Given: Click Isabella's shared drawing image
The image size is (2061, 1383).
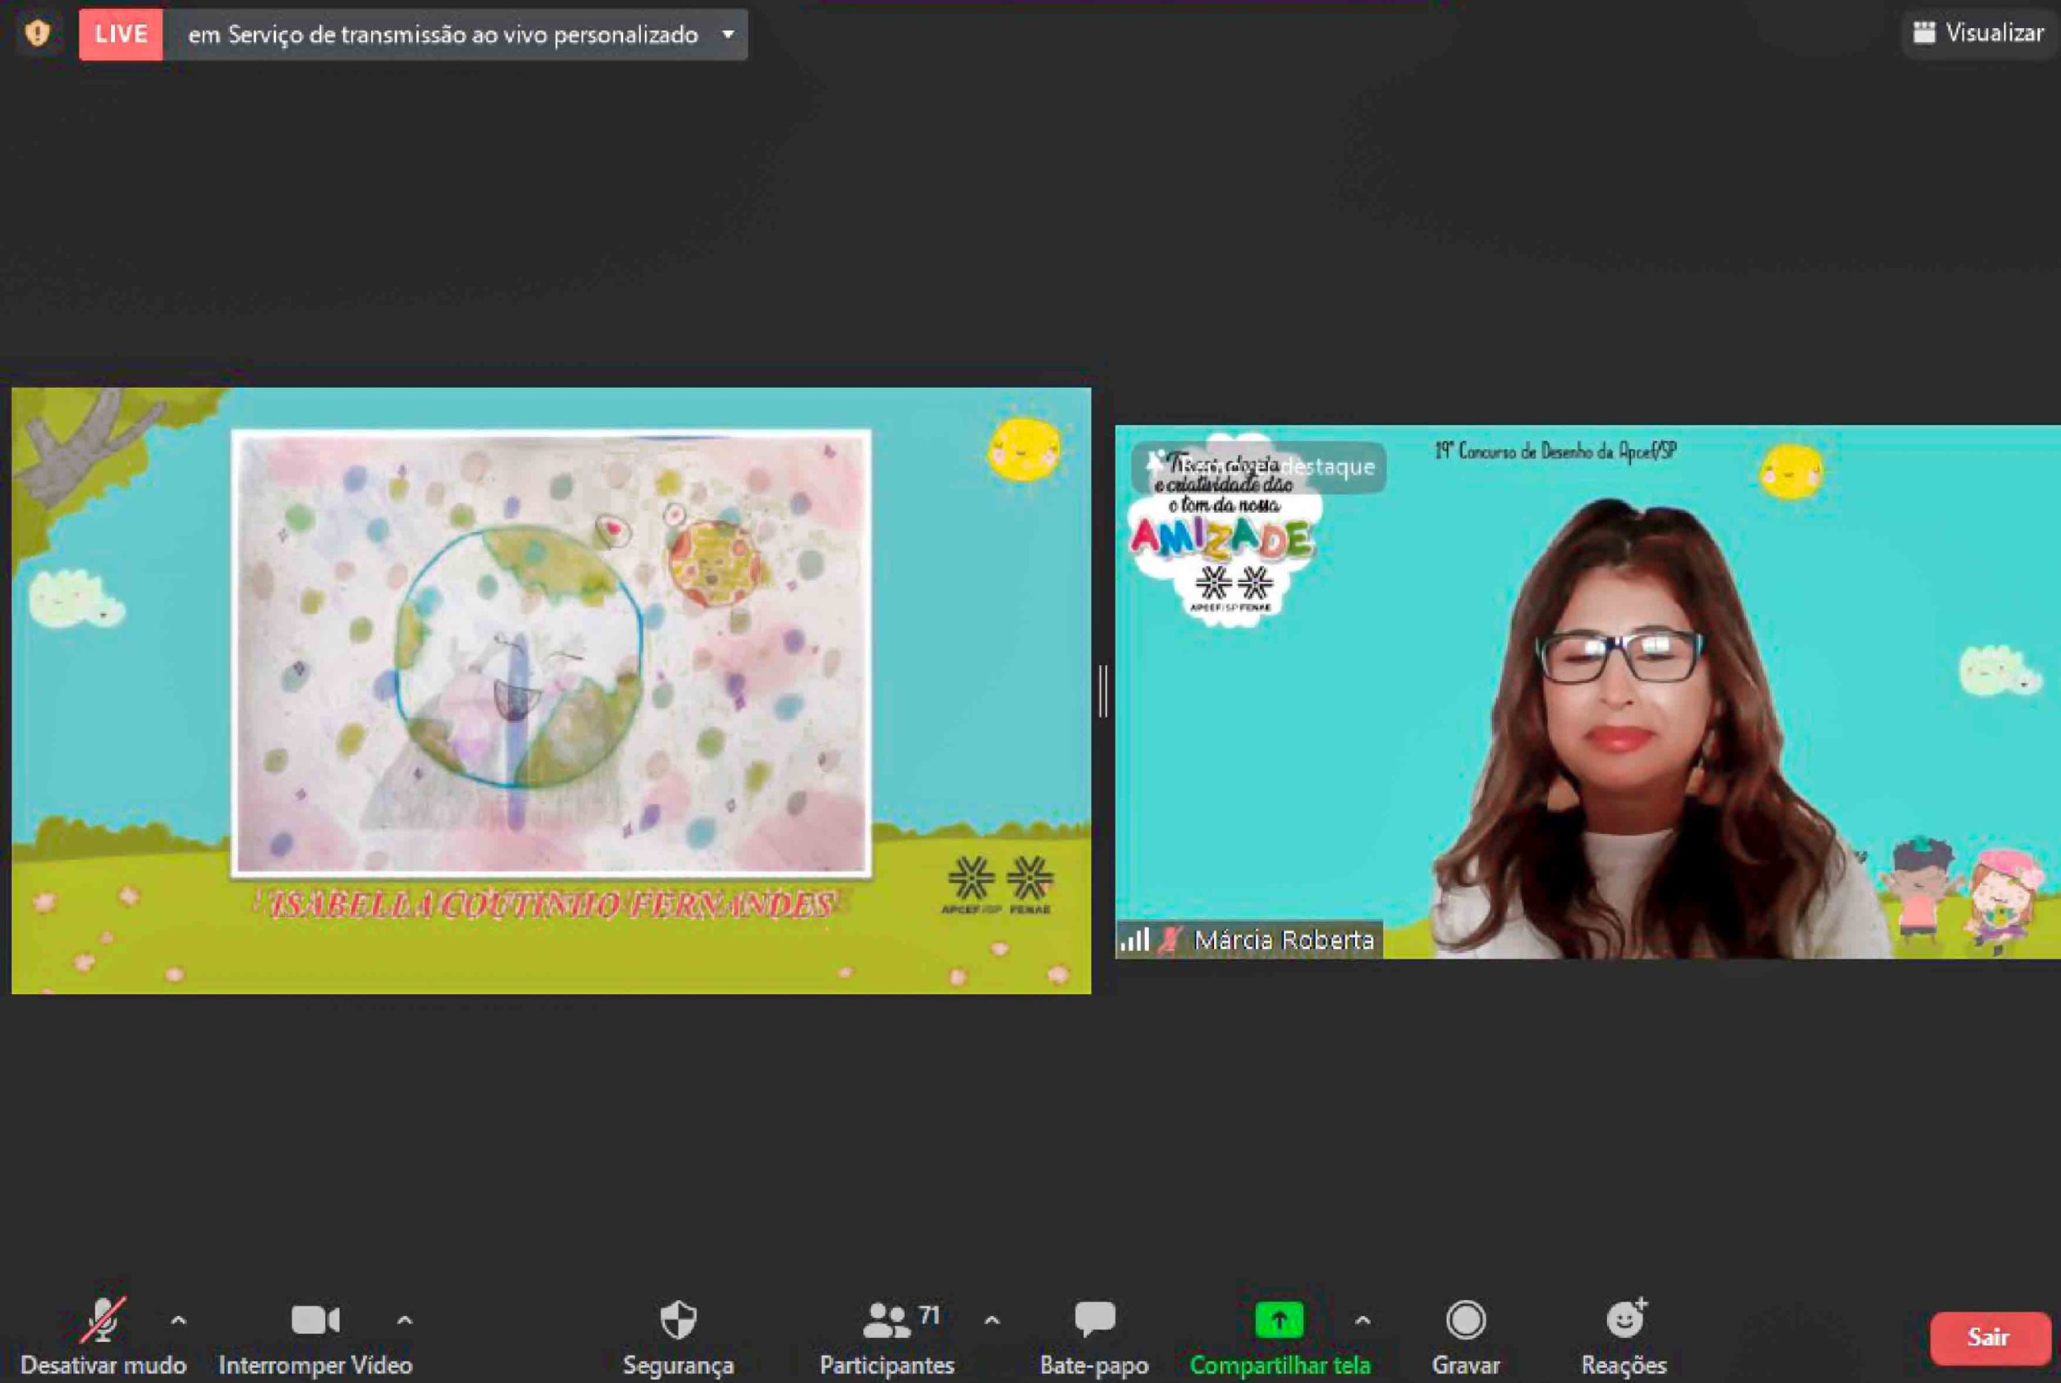Looking at the screenshot, I should pyautogui.click(x=551, y=653).
